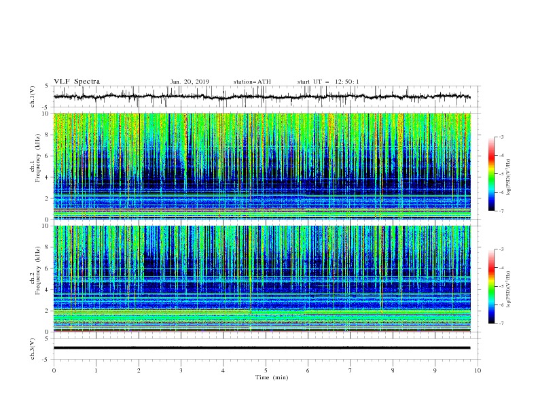
Task: Click the time axis tick label '3'
Action: [181, 370]
